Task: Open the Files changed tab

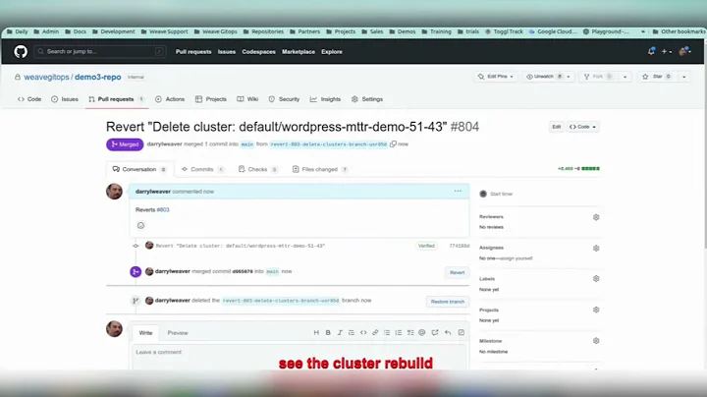Action: tap(320, 169)
